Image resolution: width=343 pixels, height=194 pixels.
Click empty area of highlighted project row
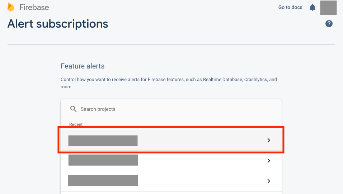[x=201, y=140]
